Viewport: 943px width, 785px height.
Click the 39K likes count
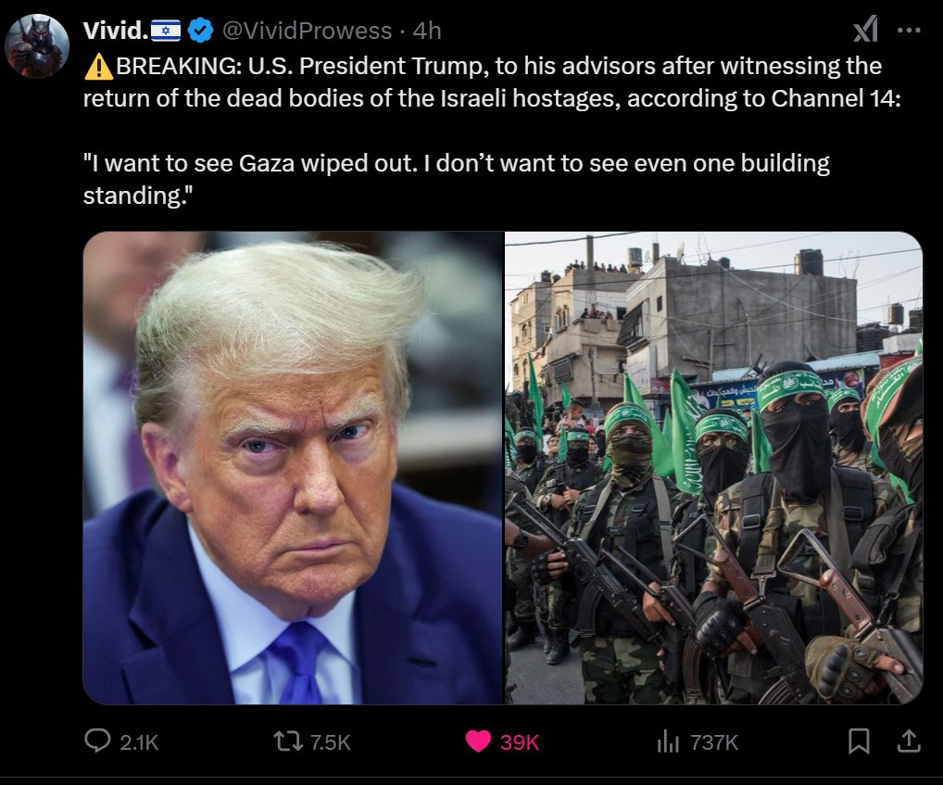[x=520, y=742]
